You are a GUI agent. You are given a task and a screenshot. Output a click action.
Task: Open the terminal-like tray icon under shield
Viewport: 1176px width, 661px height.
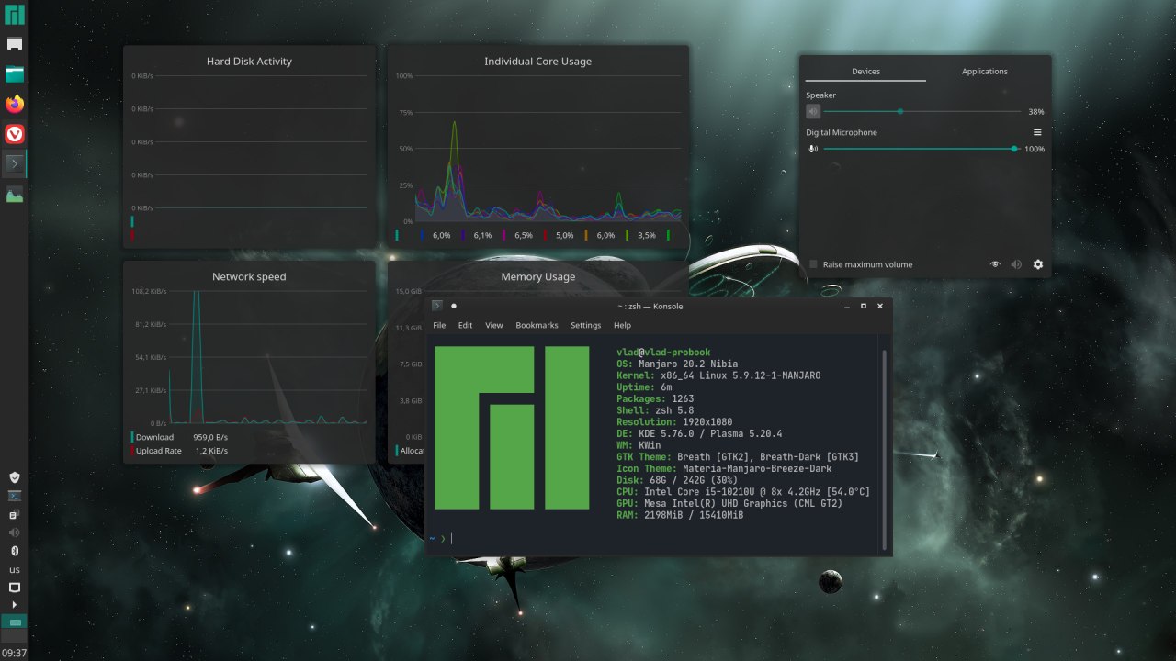15,495
